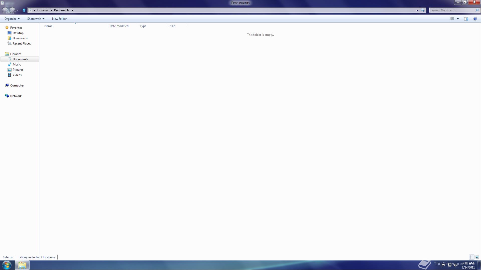Click the Explorer taskbar icon
The height and width of the screenshot is (270, 481).
pyautogui.click(x=22, y=265)
